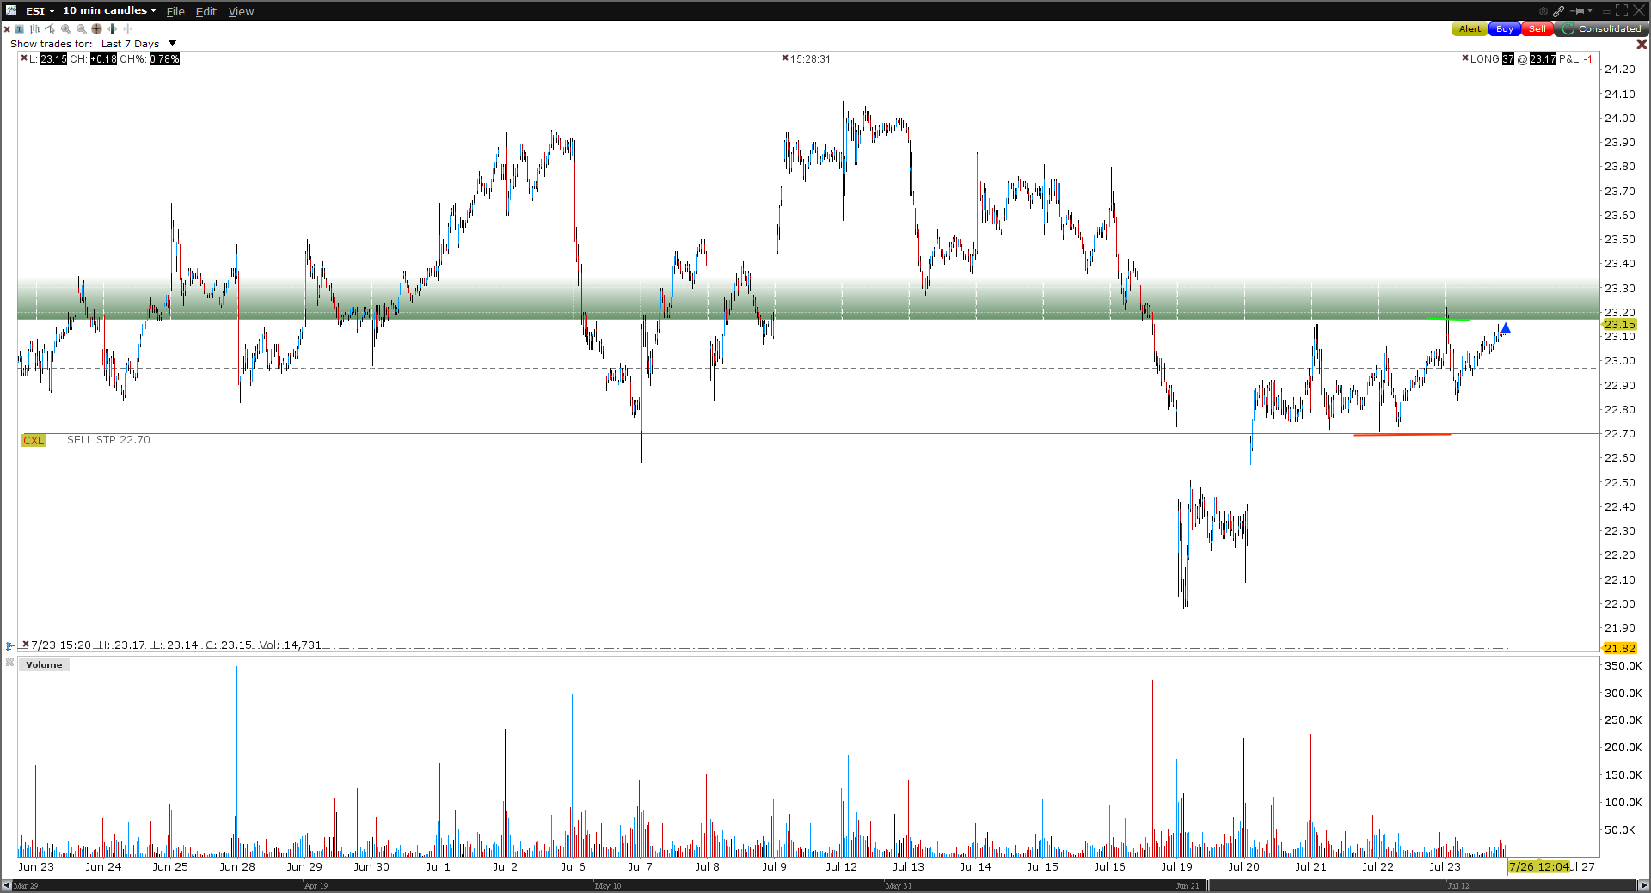The height and width of the screenshot is (893, 1651).
Task: Maximize the chart window to full screen
Action: (1622, 11)
